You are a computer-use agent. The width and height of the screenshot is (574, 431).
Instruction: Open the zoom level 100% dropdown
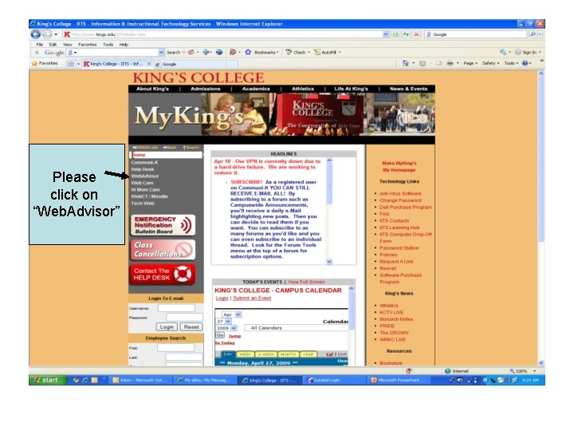pyautogui.click(x=534, y=371)
